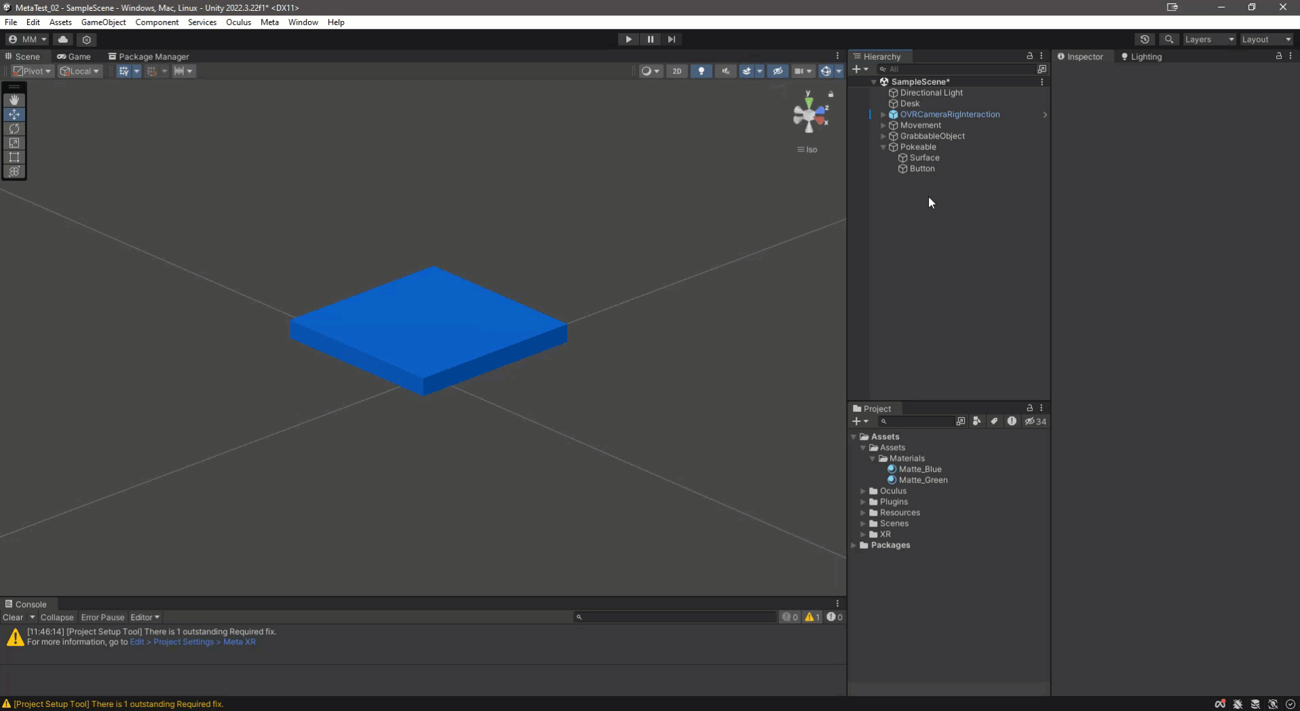Select the Scale tool
The height and width of the screenshot is (711, 1300).
[x=14, y=143]
